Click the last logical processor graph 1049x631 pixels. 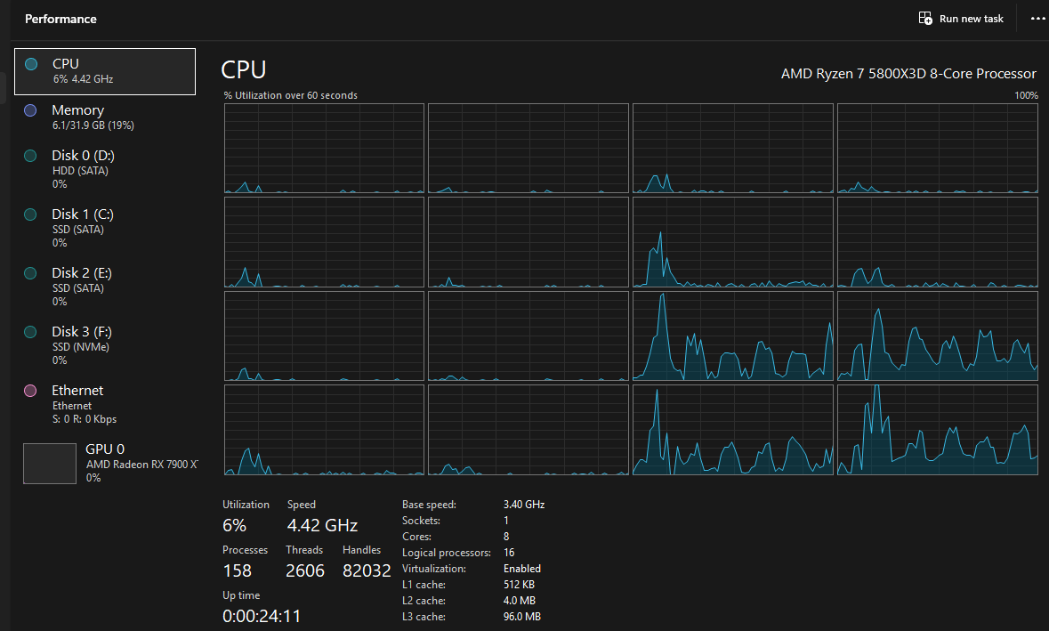click(x=937, y=430)
